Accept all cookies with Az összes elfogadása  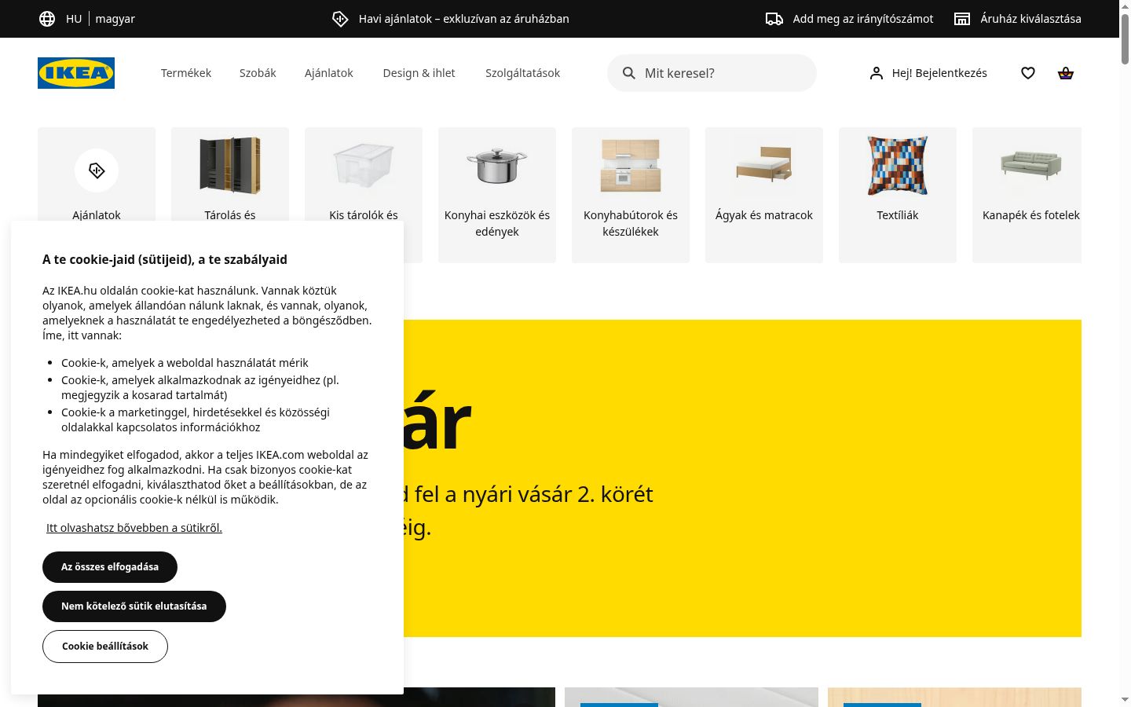[110, 567]
